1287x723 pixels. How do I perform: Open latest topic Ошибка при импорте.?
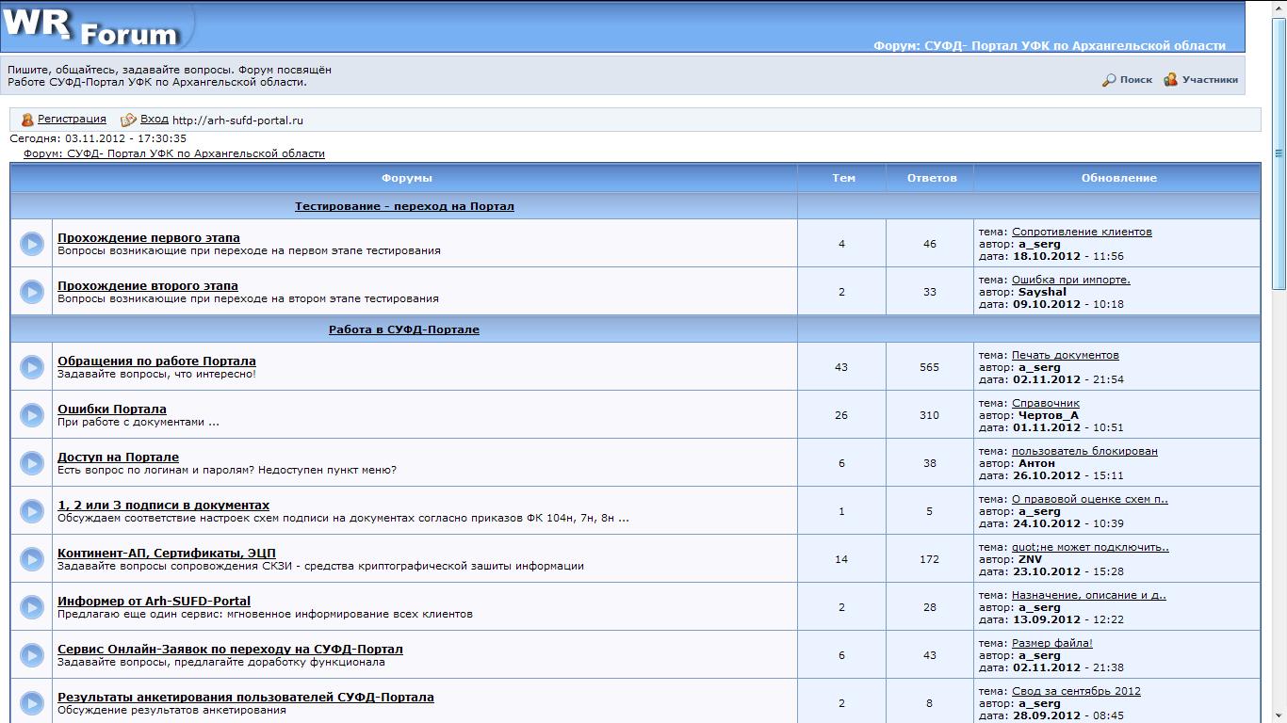1070,280
